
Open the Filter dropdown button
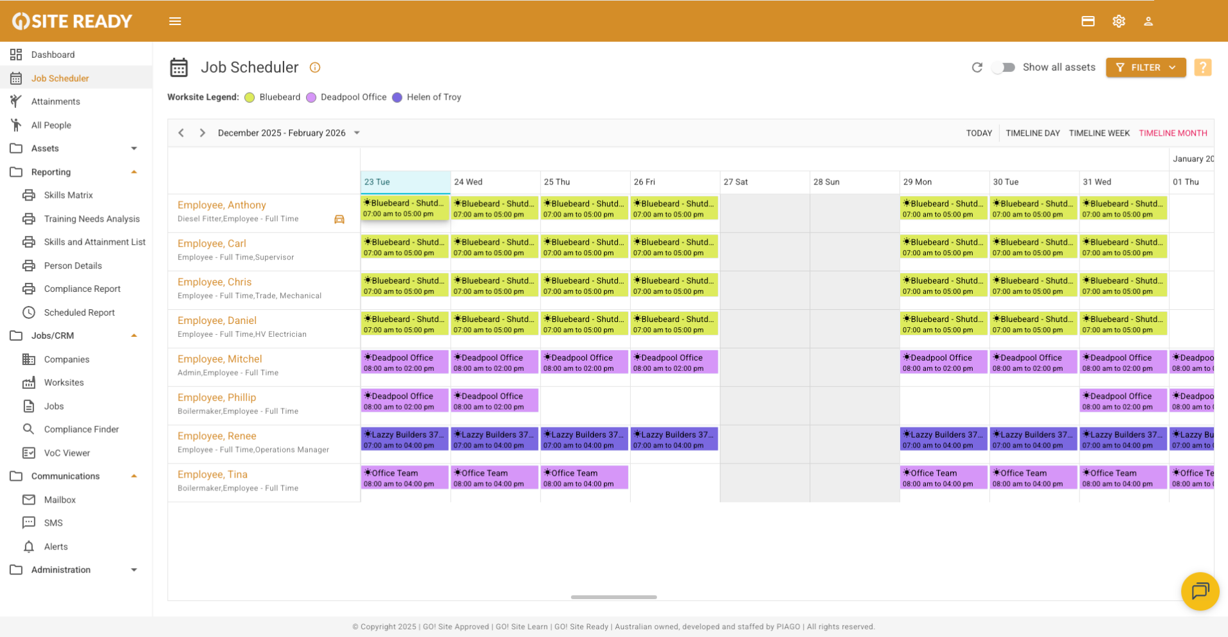(x=1146, y=67)
